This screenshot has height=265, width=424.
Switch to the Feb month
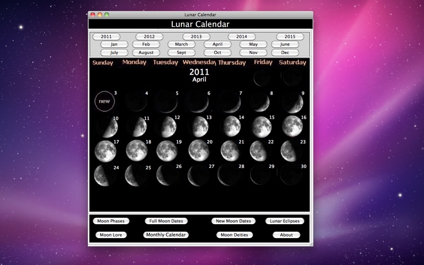click(146, 45)
